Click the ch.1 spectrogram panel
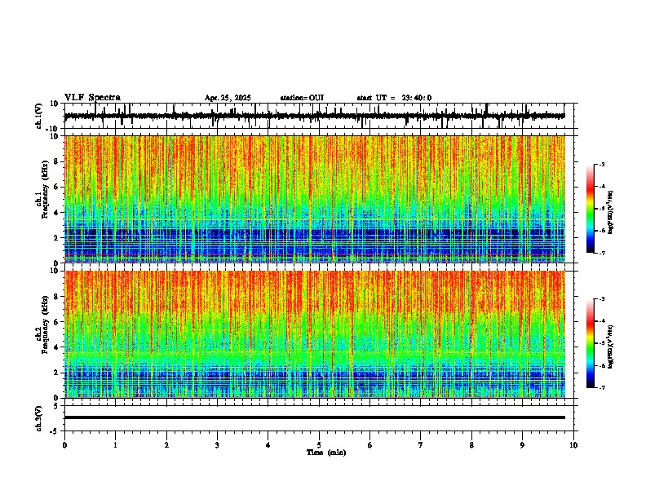646x499 pixels. pyautogui.click(x=315, y=199)
